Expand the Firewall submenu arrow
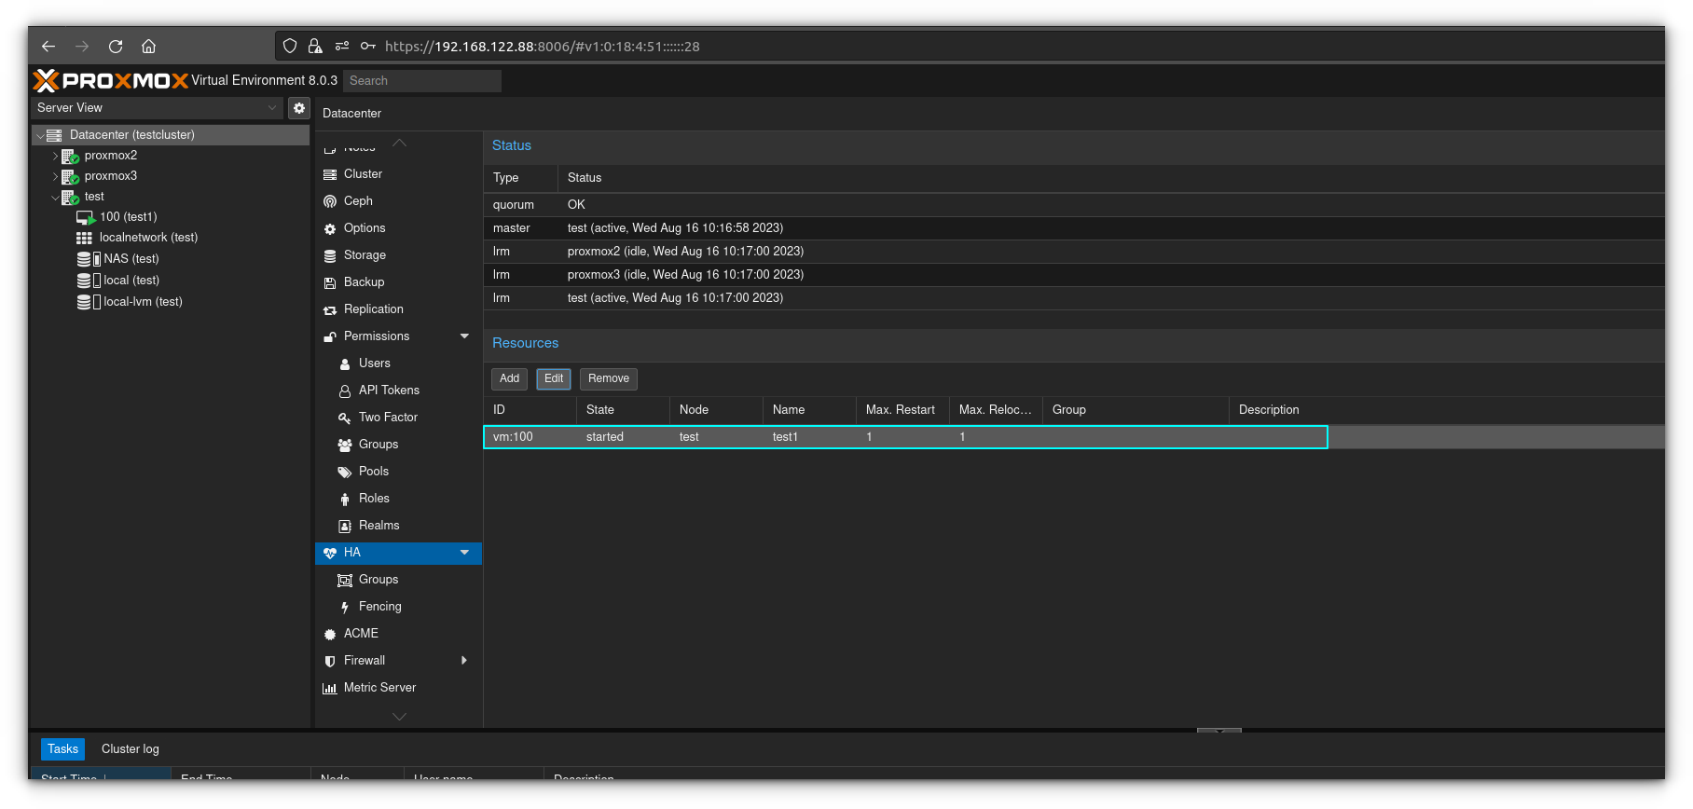The width and height of the screenshot is (1693, 809). tap(464, 661)
